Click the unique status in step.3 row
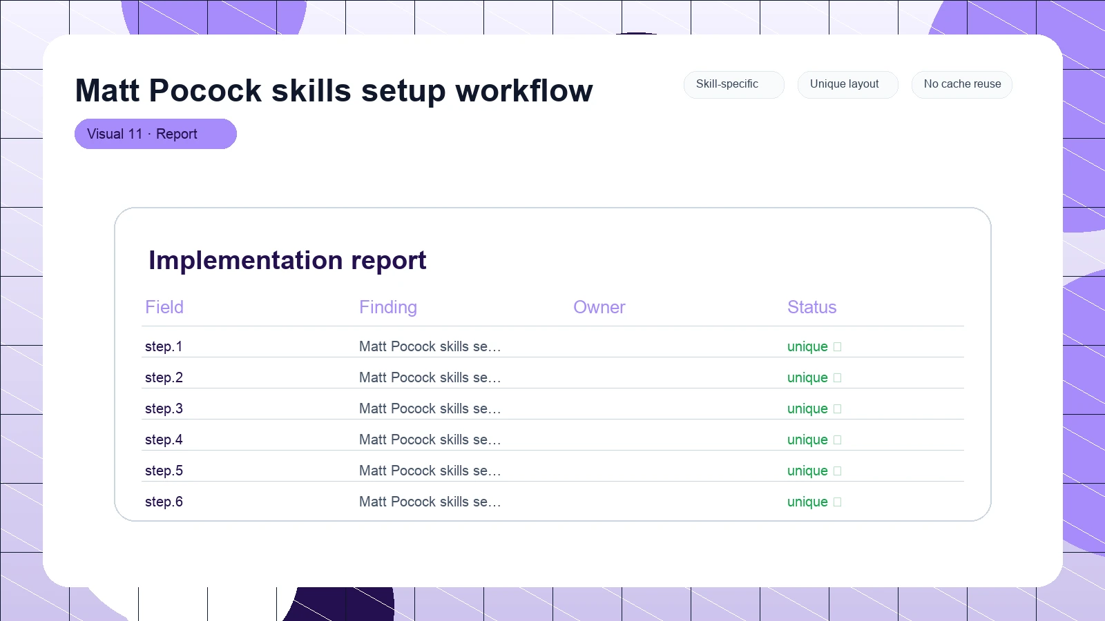This screenshot has width=1105, height=621. coord(814,408)
